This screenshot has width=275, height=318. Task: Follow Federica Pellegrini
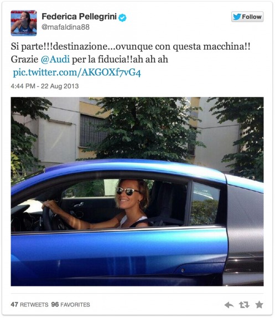click(247, 17)
